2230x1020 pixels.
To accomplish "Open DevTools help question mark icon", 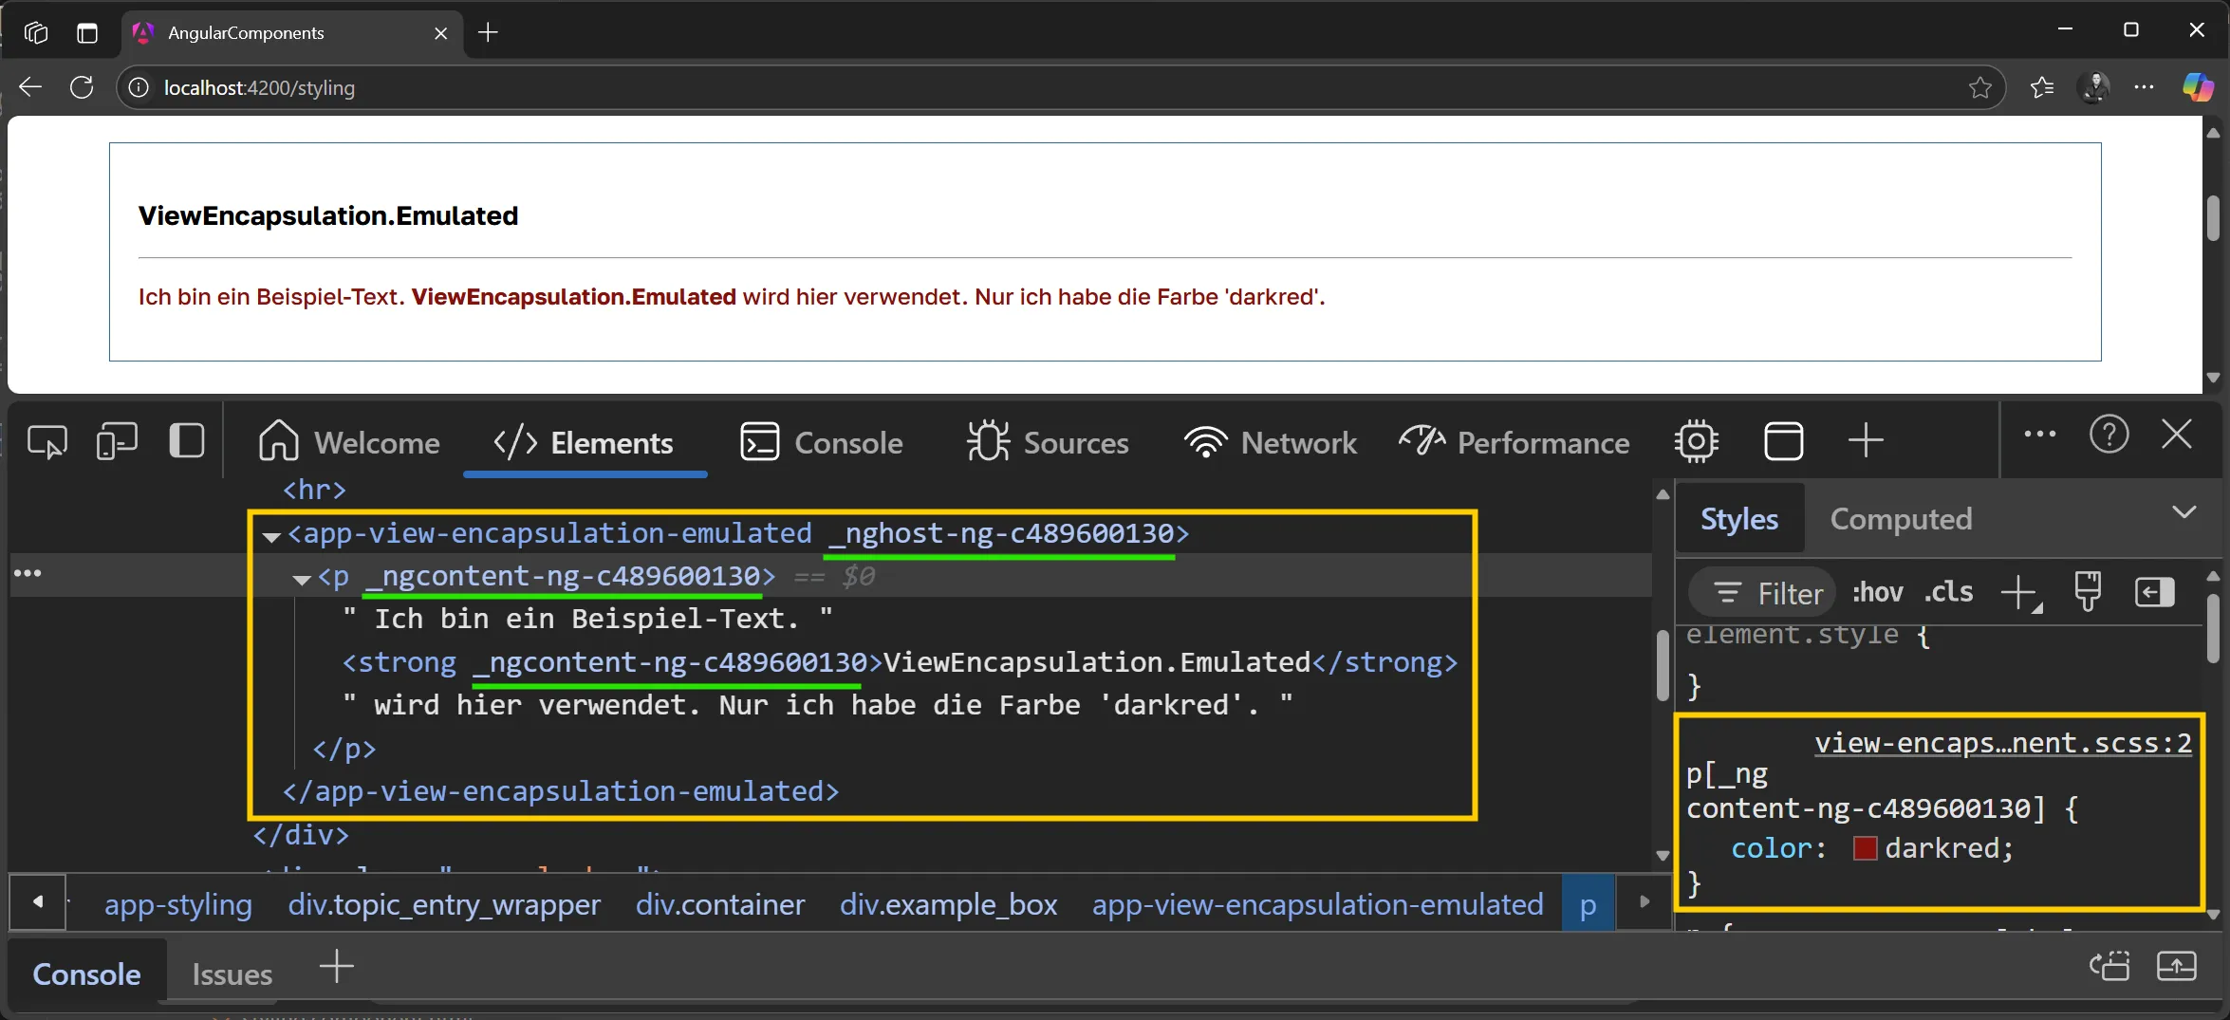I will point(2109,435).
